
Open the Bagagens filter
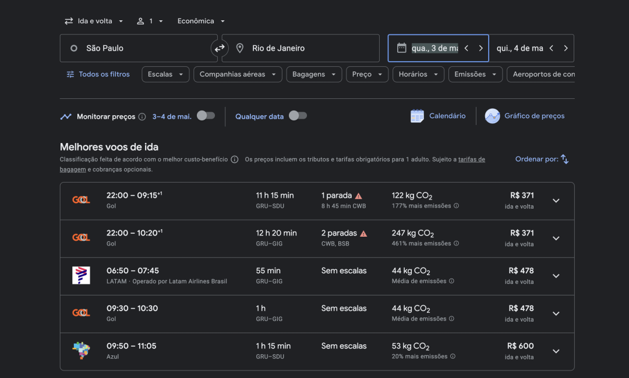(x=314, y=74)
